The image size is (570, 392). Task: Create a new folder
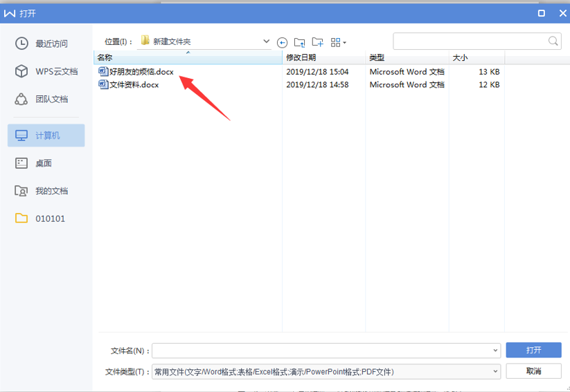318,42
